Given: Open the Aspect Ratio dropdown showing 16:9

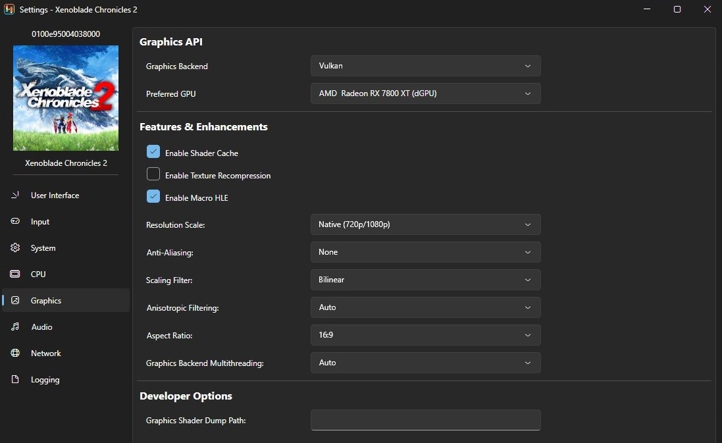Looking at the screenshot, I should click(425, 335).
